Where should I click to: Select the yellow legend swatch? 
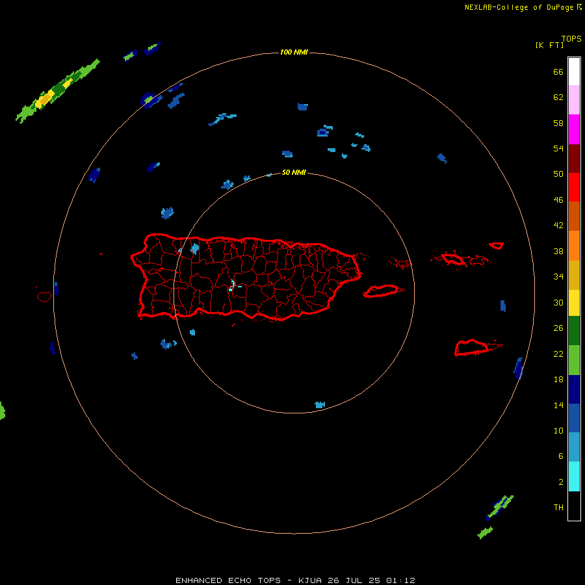(574, 303)
